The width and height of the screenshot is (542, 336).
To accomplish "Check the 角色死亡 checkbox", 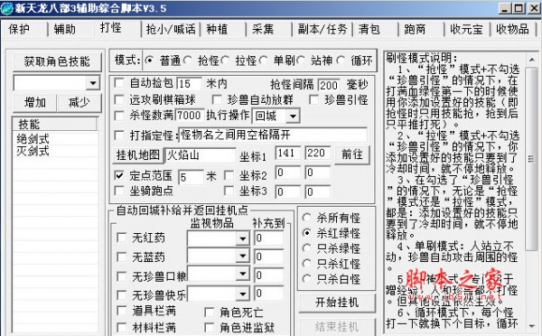I will (x=210, y=313).
